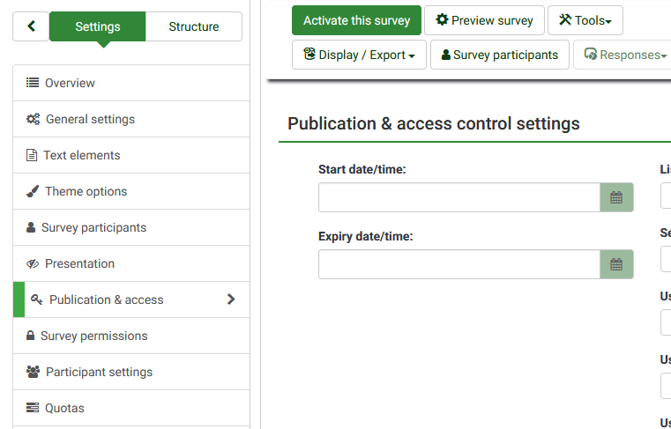Open the Start date/time calendar picker

click(x=616, y=197)
